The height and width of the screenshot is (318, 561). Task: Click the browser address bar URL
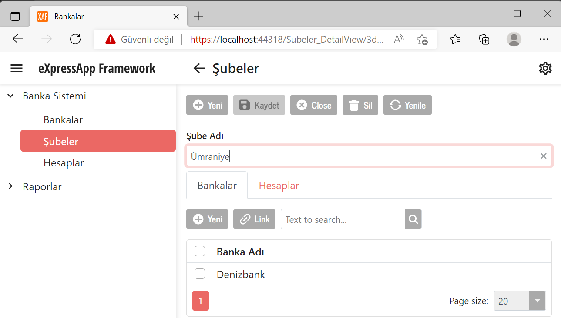[287, 40]
